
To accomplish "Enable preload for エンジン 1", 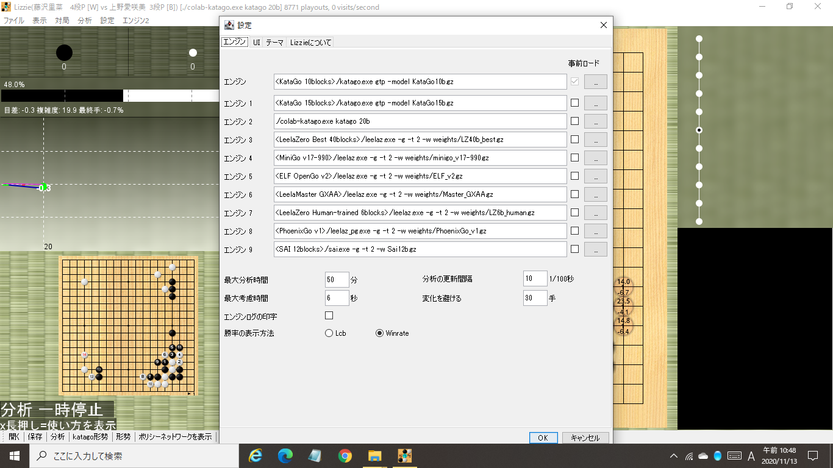I will point(574,102).
